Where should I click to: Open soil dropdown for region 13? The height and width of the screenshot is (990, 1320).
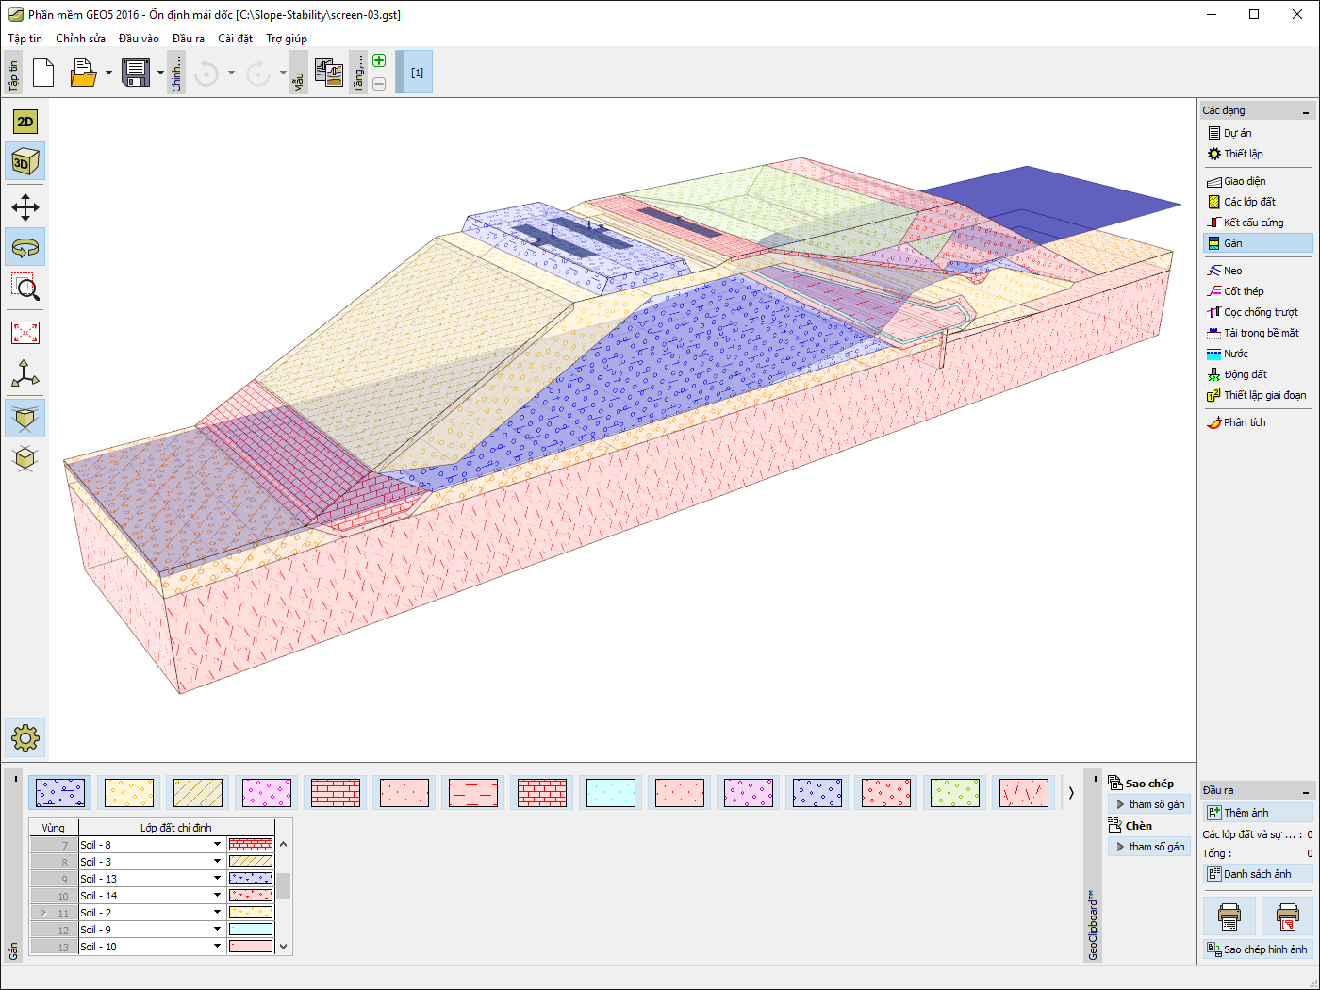pyautogui.click(x=217, y=947)
